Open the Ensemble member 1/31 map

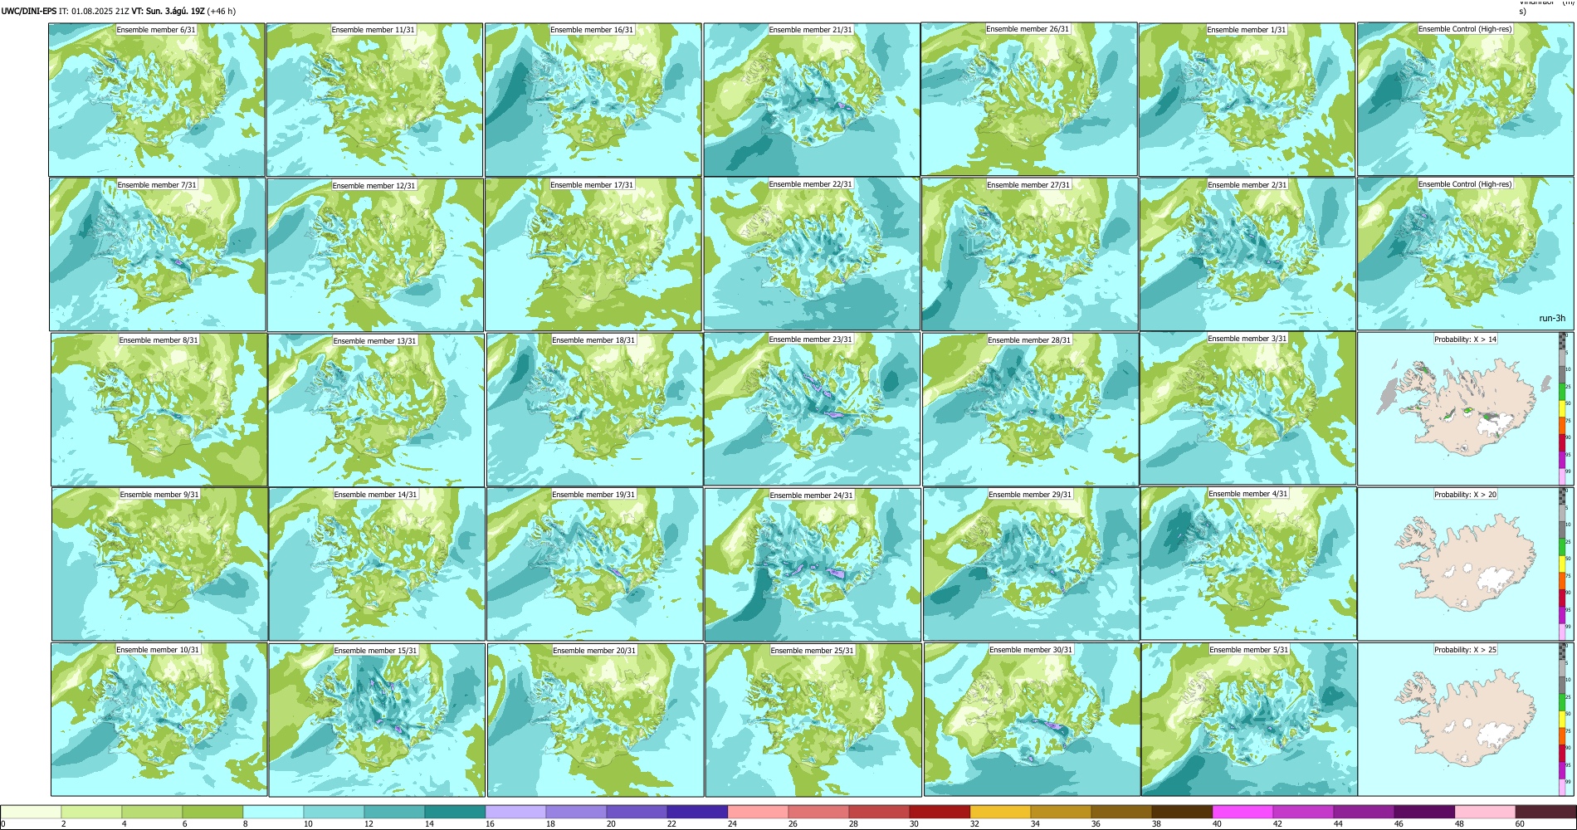[x=1247, y=99]
